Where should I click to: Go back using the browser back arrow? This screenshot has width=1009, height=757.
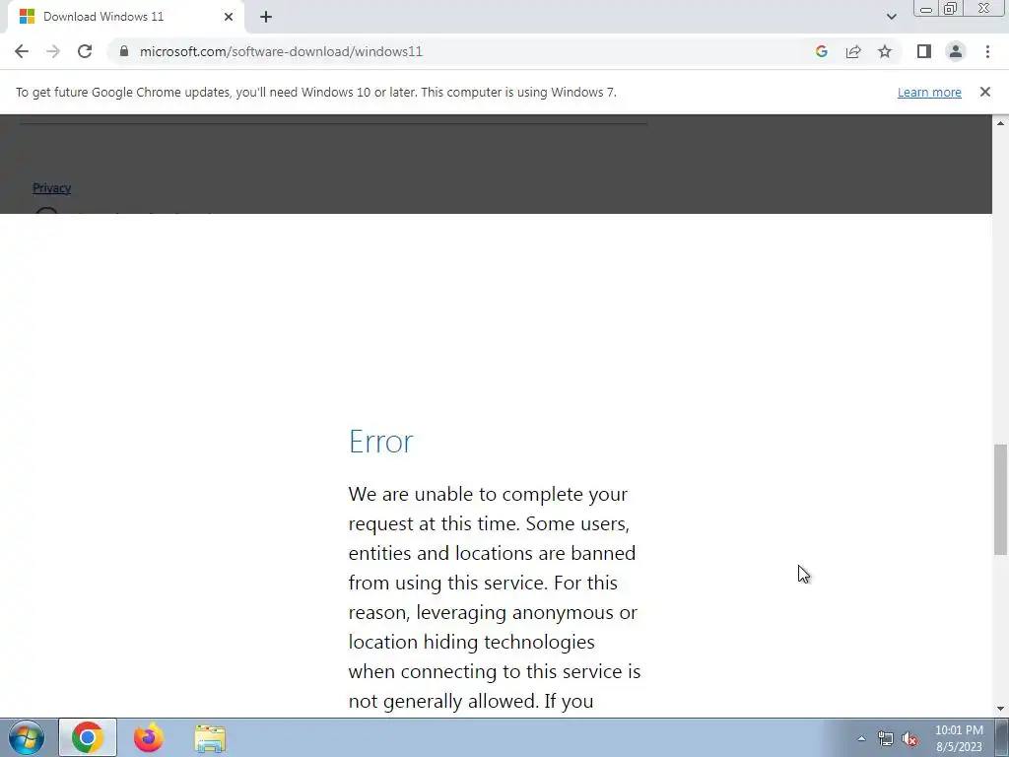22,51
